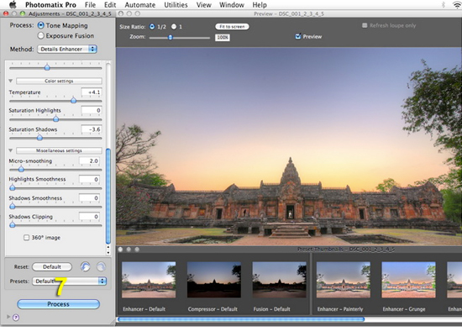This screenshot has height=331, width=462.
Task: Click the Saturation Highlights value field
Action: coord(92,110)
